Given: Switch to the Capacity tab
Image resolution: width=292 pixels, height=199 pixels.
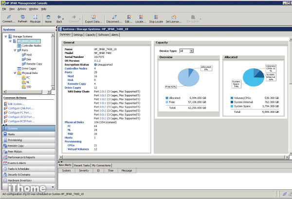Looking at the screenshot, I should (x=91, y=35).
